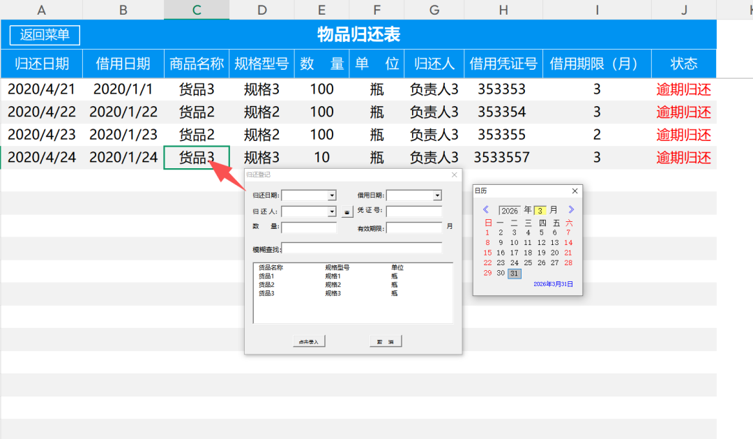
Task: Click the 凭证号 input field
Action: (x=414, y=211)
